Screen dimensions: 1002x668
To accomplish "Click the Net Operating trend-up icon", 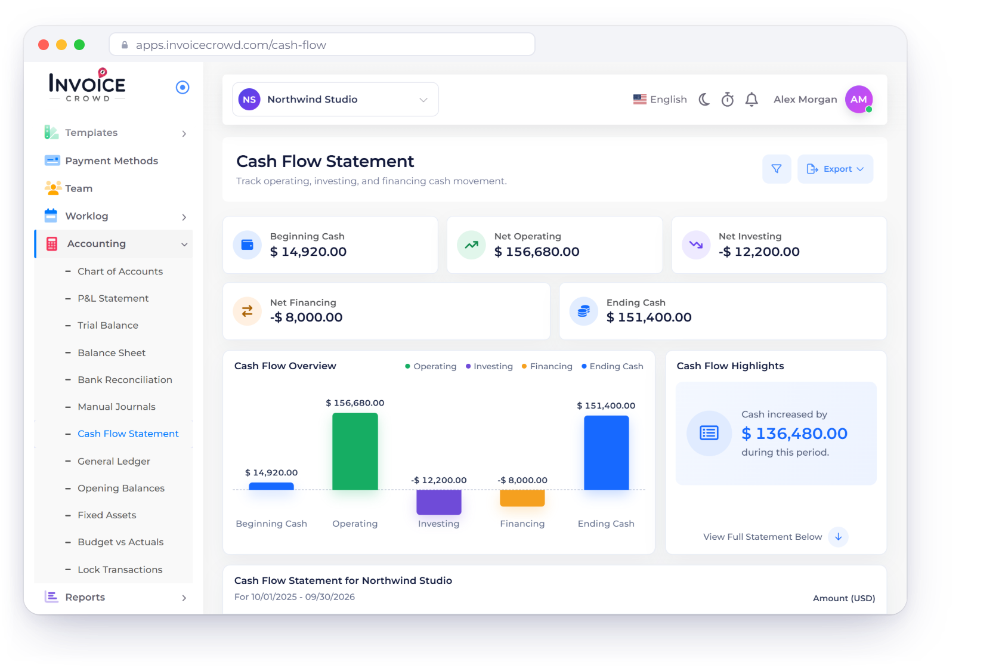I will 471,245.
